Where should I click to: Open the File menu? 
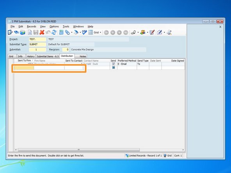click(x=12, y=26)
